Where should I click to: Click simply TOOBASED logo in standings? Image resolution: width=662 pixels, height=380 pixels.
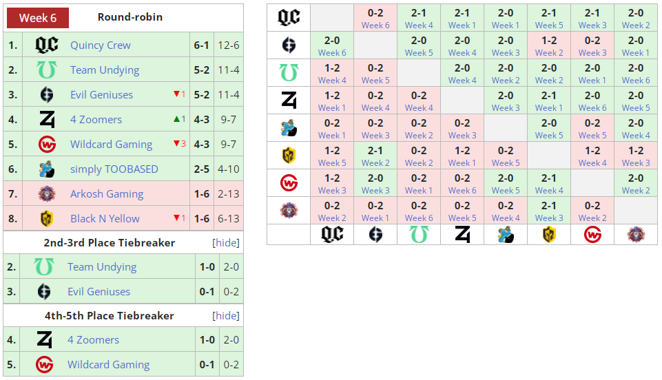pyautogui.click(x=46, y=169)
